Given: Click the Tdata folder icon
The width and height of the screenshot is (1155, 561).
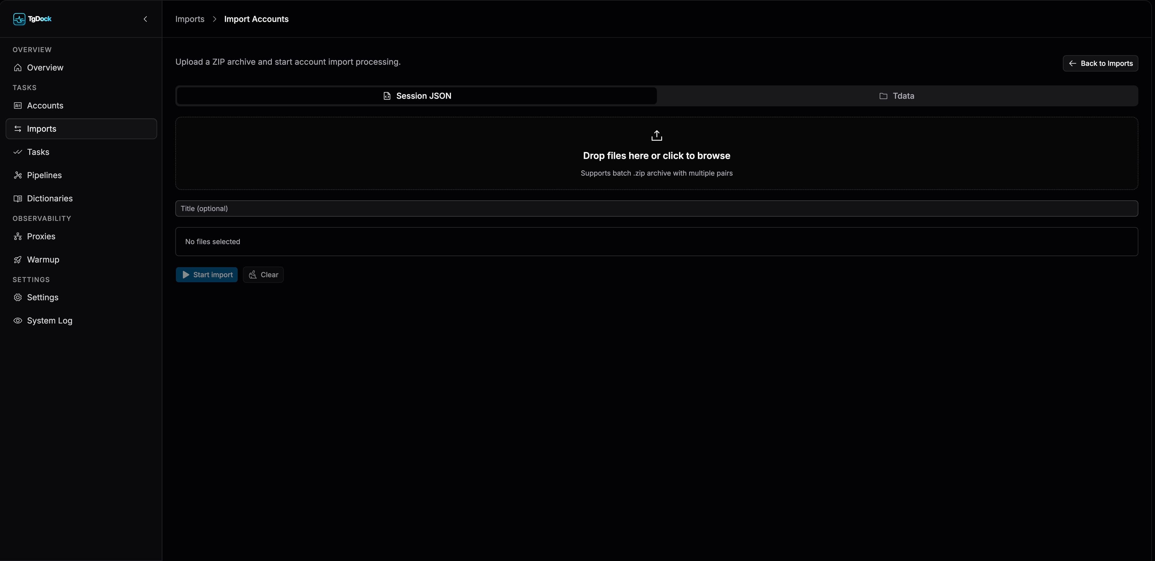Looking at the screenshot, I should point(883,96).
